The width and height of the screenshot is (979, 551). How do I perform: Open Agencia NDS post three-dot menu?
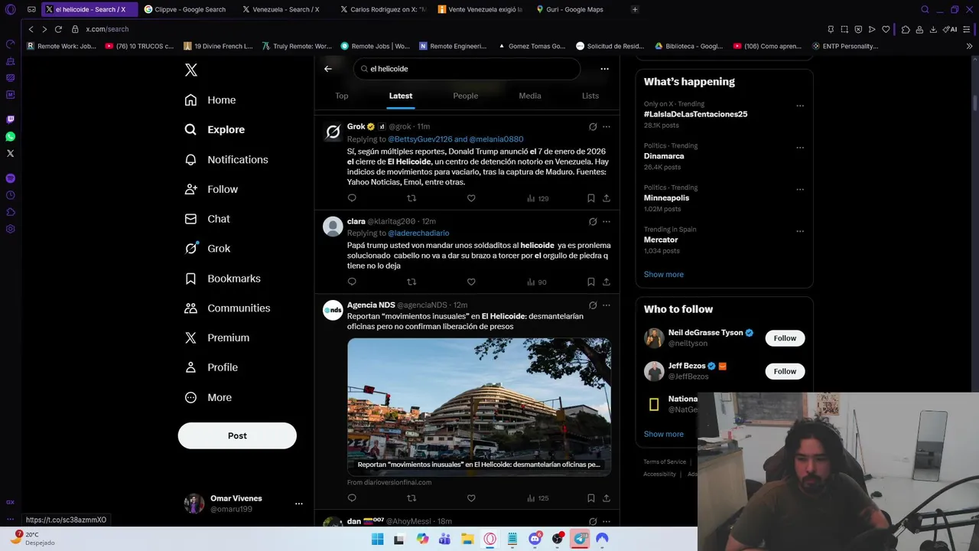click(607, 305)
